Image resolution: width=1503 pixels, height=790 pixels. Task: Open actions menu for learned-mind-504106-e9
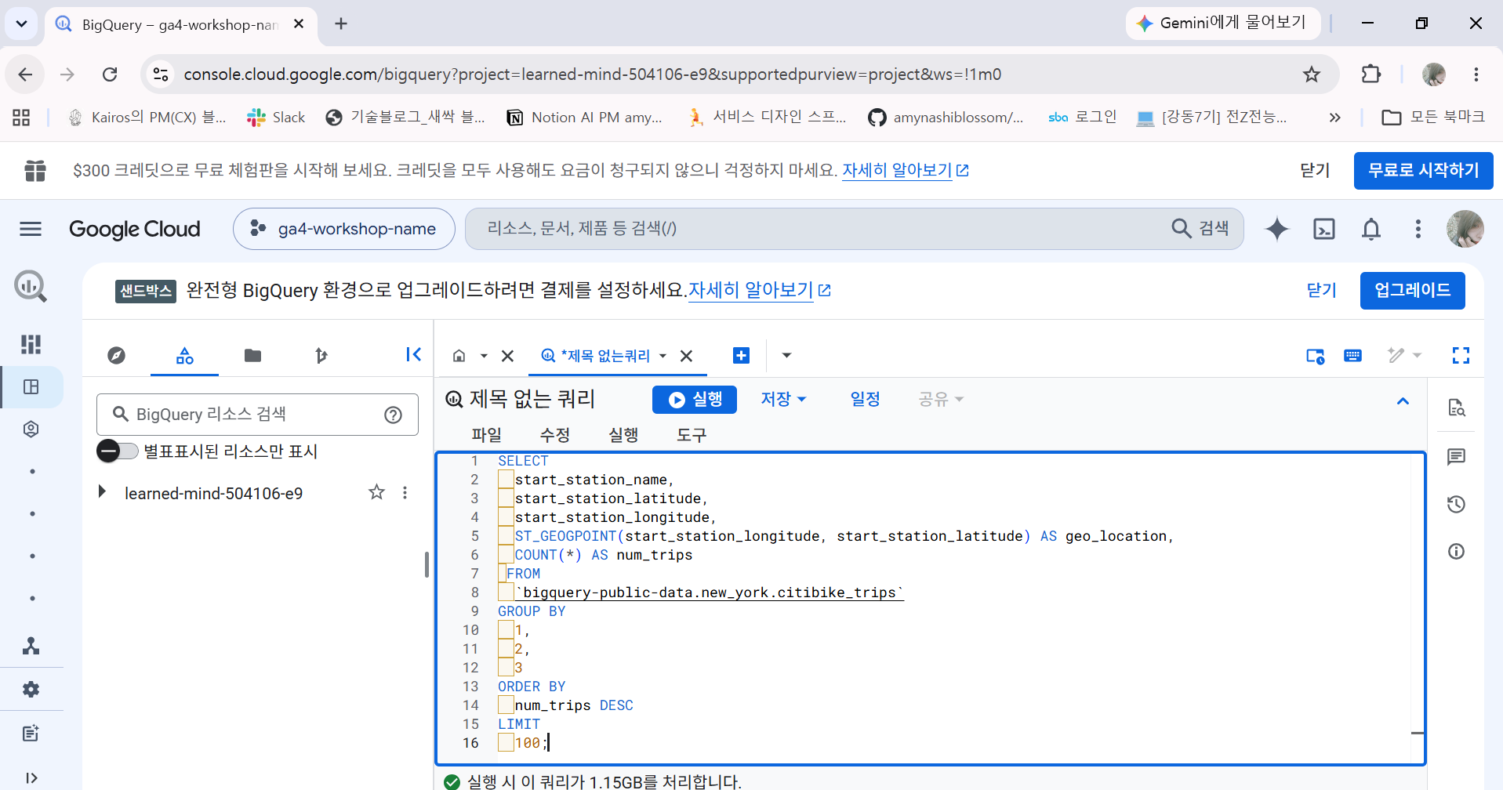pos(405,492)
